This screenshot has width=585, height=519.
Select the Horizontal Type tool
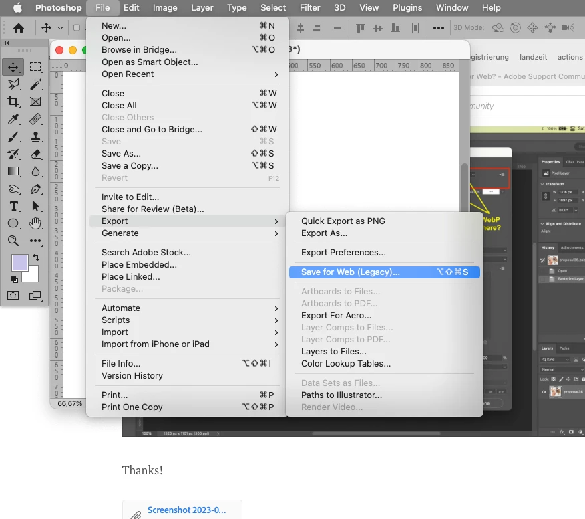13,206
